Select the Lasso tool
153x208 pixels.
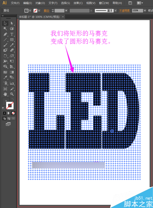[12, 29]
